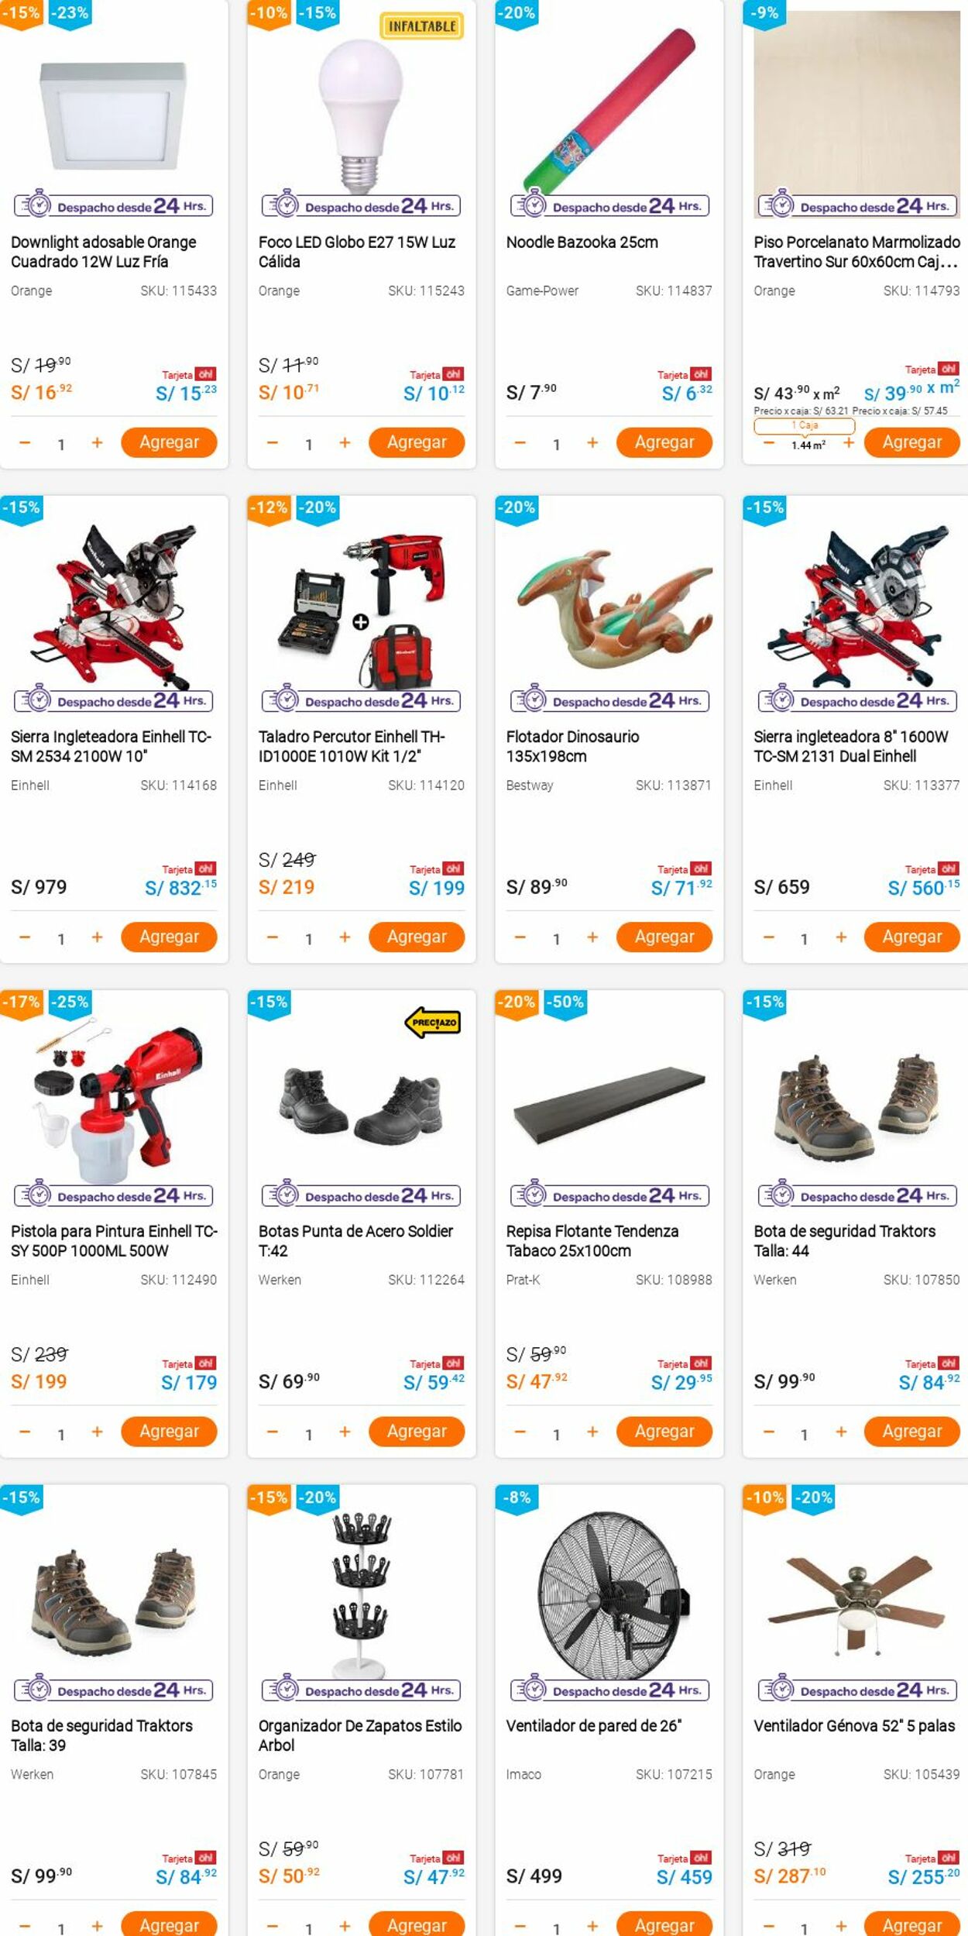Image resolution: width=968 pixels, height=1936 pixels.
Task: Add Ventilador Génova 52" 5 palas to cart
Action: 911,1925
